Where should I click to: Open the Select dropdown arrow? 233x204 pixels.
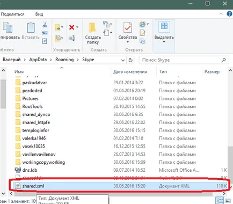pos(164,42)
